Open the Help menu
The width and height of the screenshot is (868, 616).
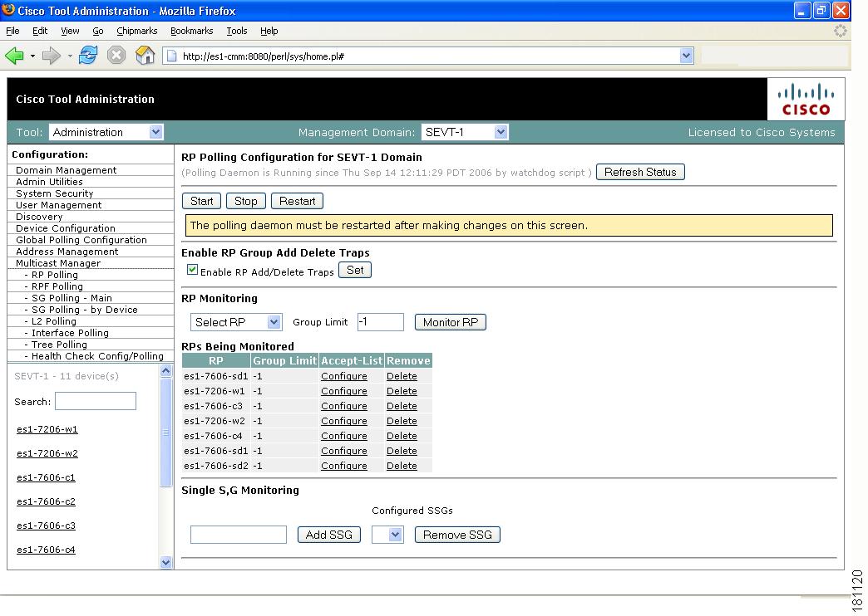click(269, 31)
